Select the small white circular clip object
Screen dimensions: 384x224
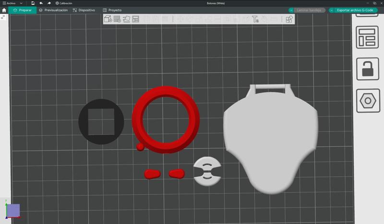(207, 171)
